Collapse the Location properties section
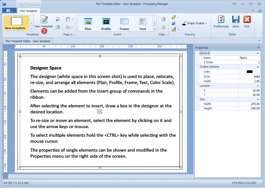265x188 pixels. [x=258, y=86]
